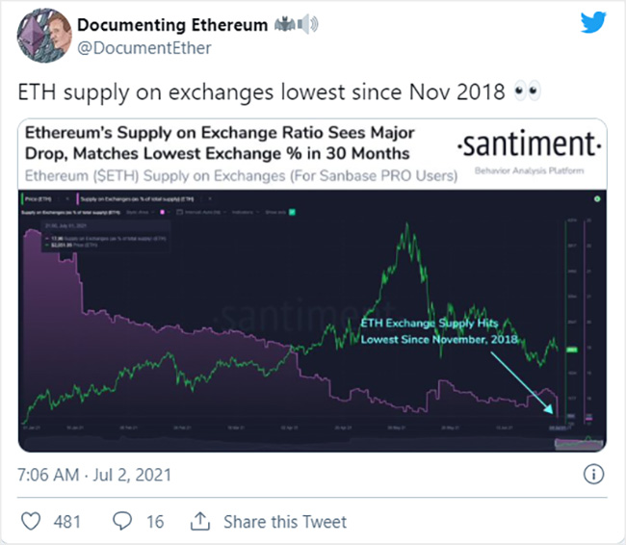The image size is (626, 545).
Task: Open the tweet info circle icon
Action: tap(593, 475)
